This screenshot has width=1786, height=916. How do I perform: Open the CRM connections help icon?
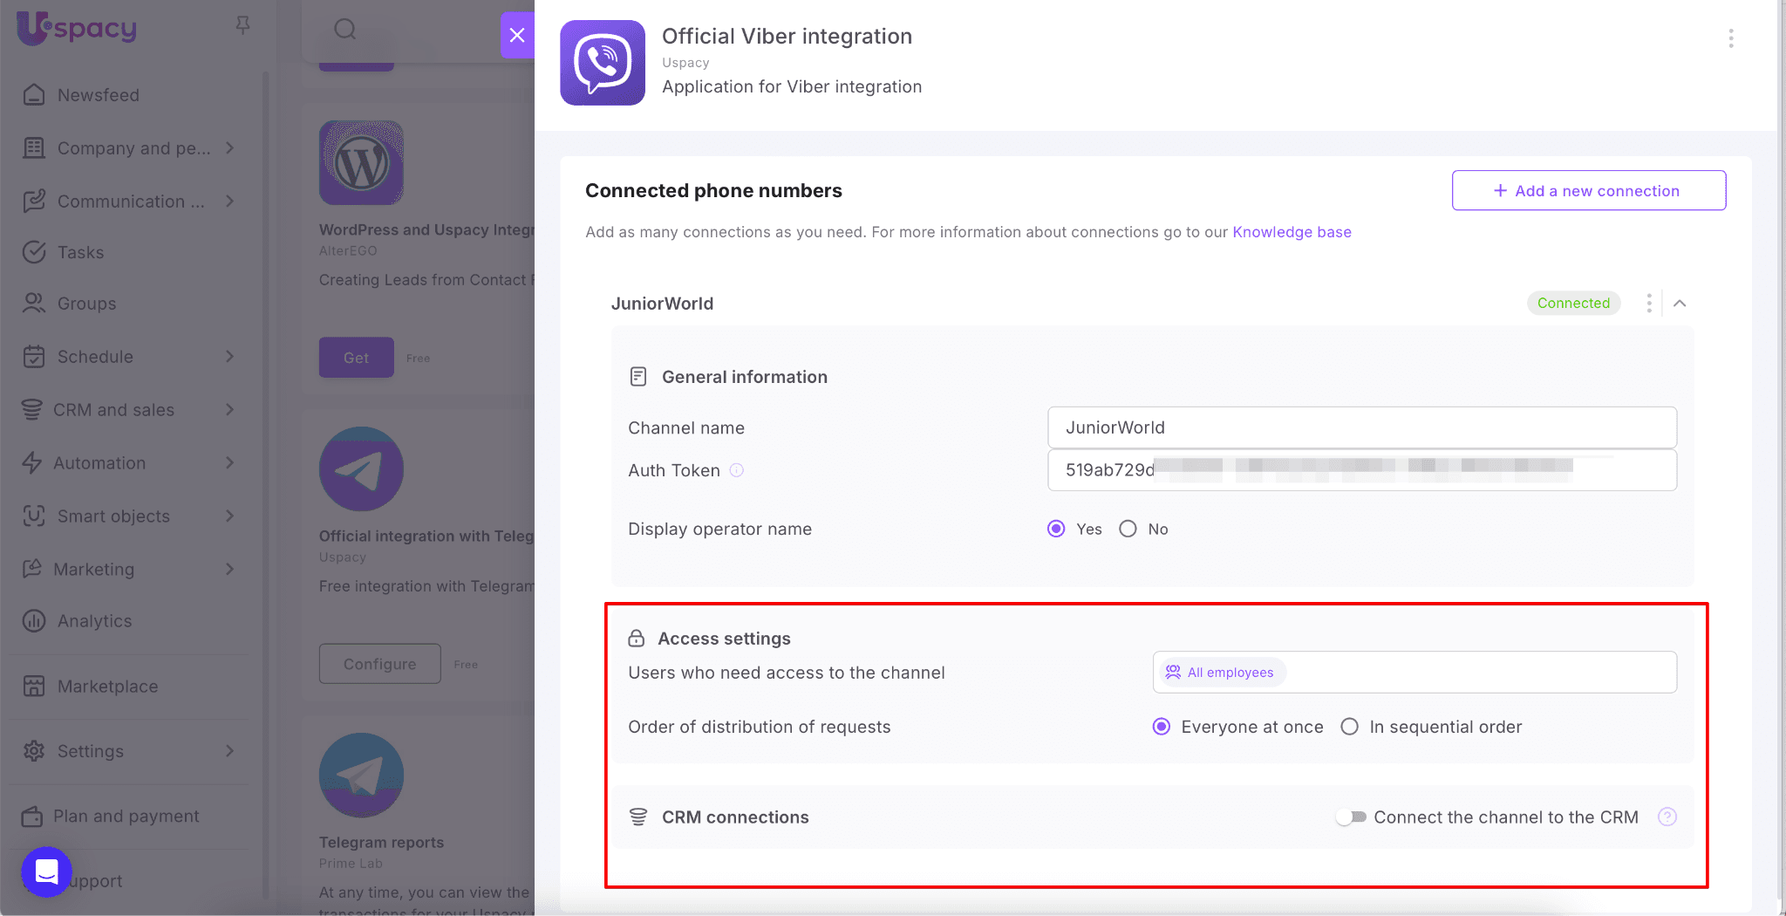[x=1667, y=817]
